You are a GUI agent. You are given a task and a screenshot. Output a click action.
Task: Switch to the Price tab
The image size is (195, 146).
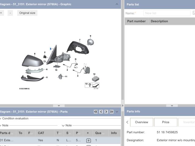tap(165, 122)
